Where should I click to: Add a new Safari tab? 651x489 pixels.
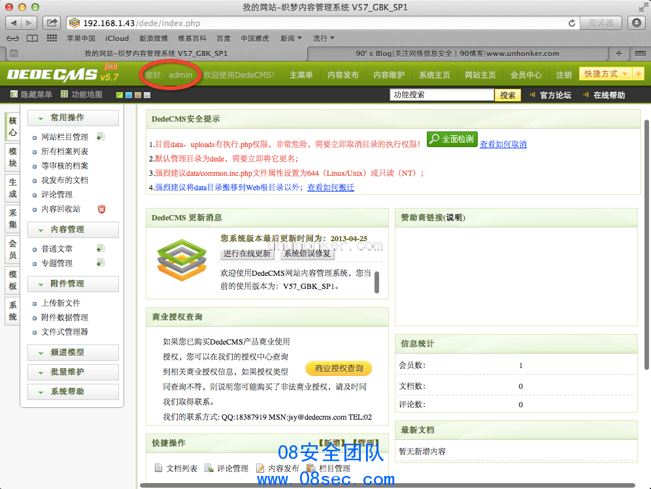pyautogui.click(x=618, y=54)
